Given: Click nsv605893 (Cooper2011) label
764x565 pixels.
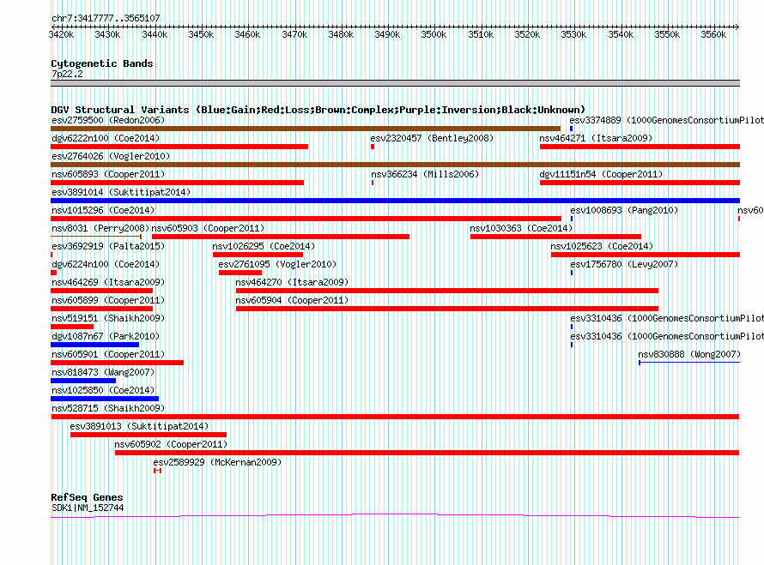Looking at the screenshot, I should coord(108,174).
